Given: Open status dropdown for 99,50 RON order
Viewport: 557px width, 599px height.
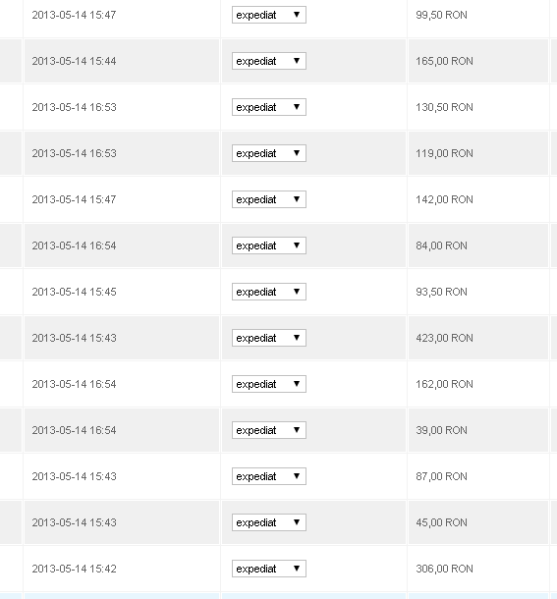Looking at the screenshot, I should click(269, 15).
